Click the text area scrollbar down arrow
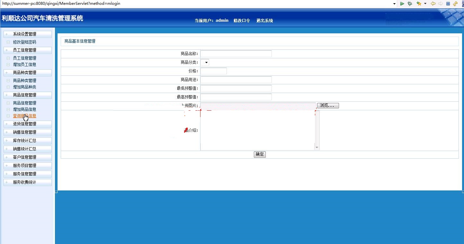 pyautogui.click(x=317, y=147)
